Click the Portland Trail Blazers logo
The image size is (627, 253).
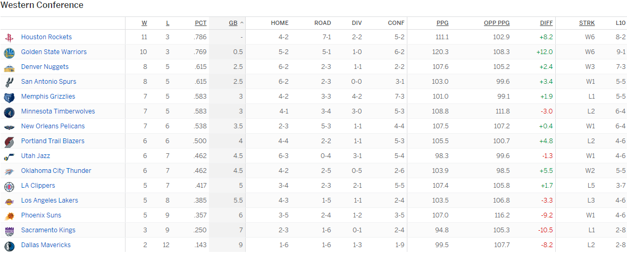click(x=9, y=142)
